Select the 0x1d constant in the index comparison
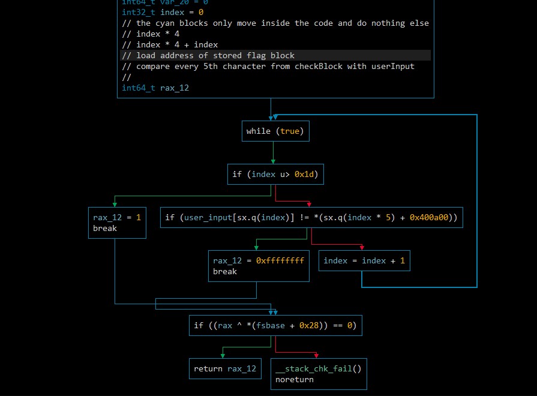 304,175
